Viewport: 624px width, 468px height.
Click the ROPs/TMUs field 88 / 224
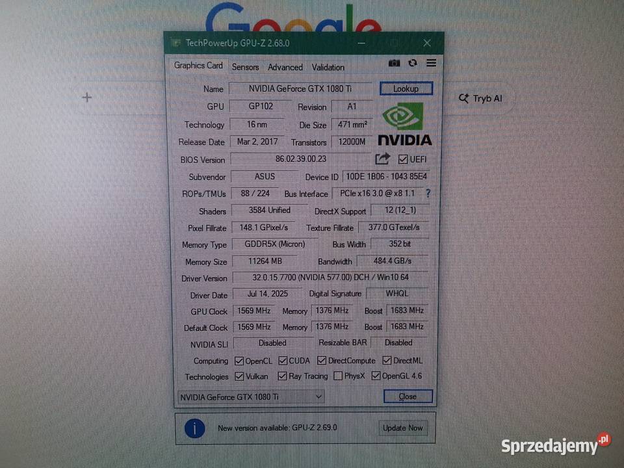click(255, 194)
